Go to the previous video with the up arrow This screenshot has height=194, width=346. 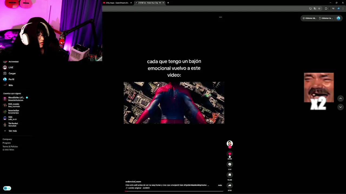pyautogui.click(x=341, y=99)
